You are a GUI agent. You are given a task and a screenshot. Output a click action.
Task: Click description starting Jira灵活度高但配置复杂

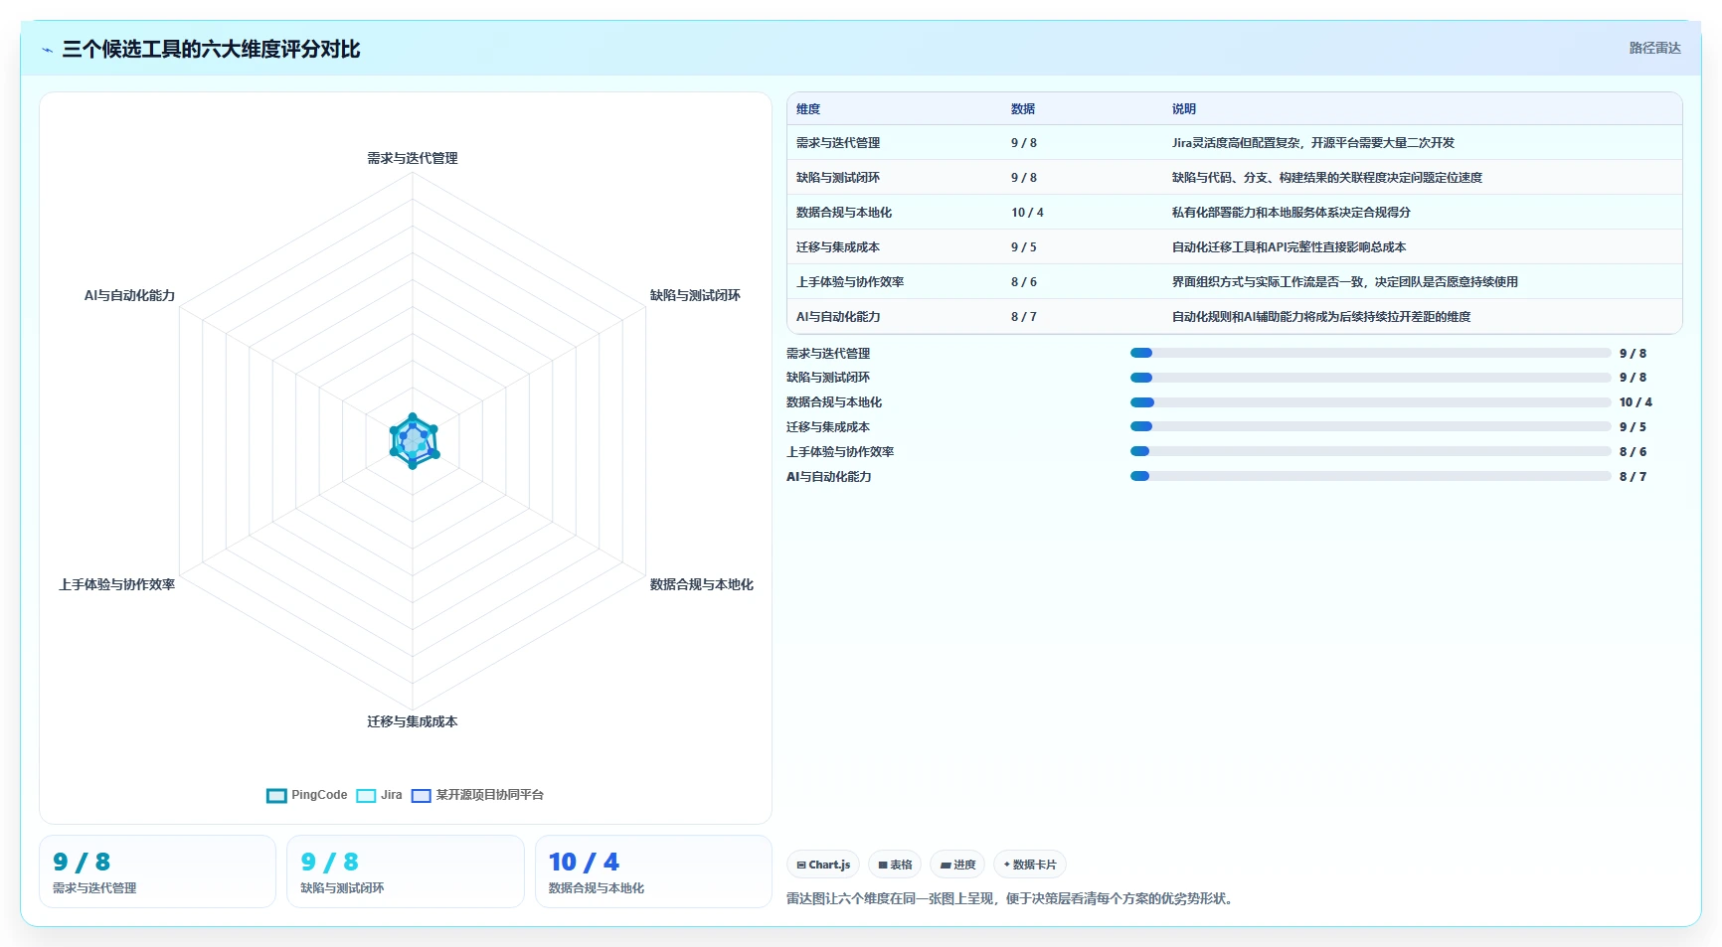click(x=1313, y=143)
